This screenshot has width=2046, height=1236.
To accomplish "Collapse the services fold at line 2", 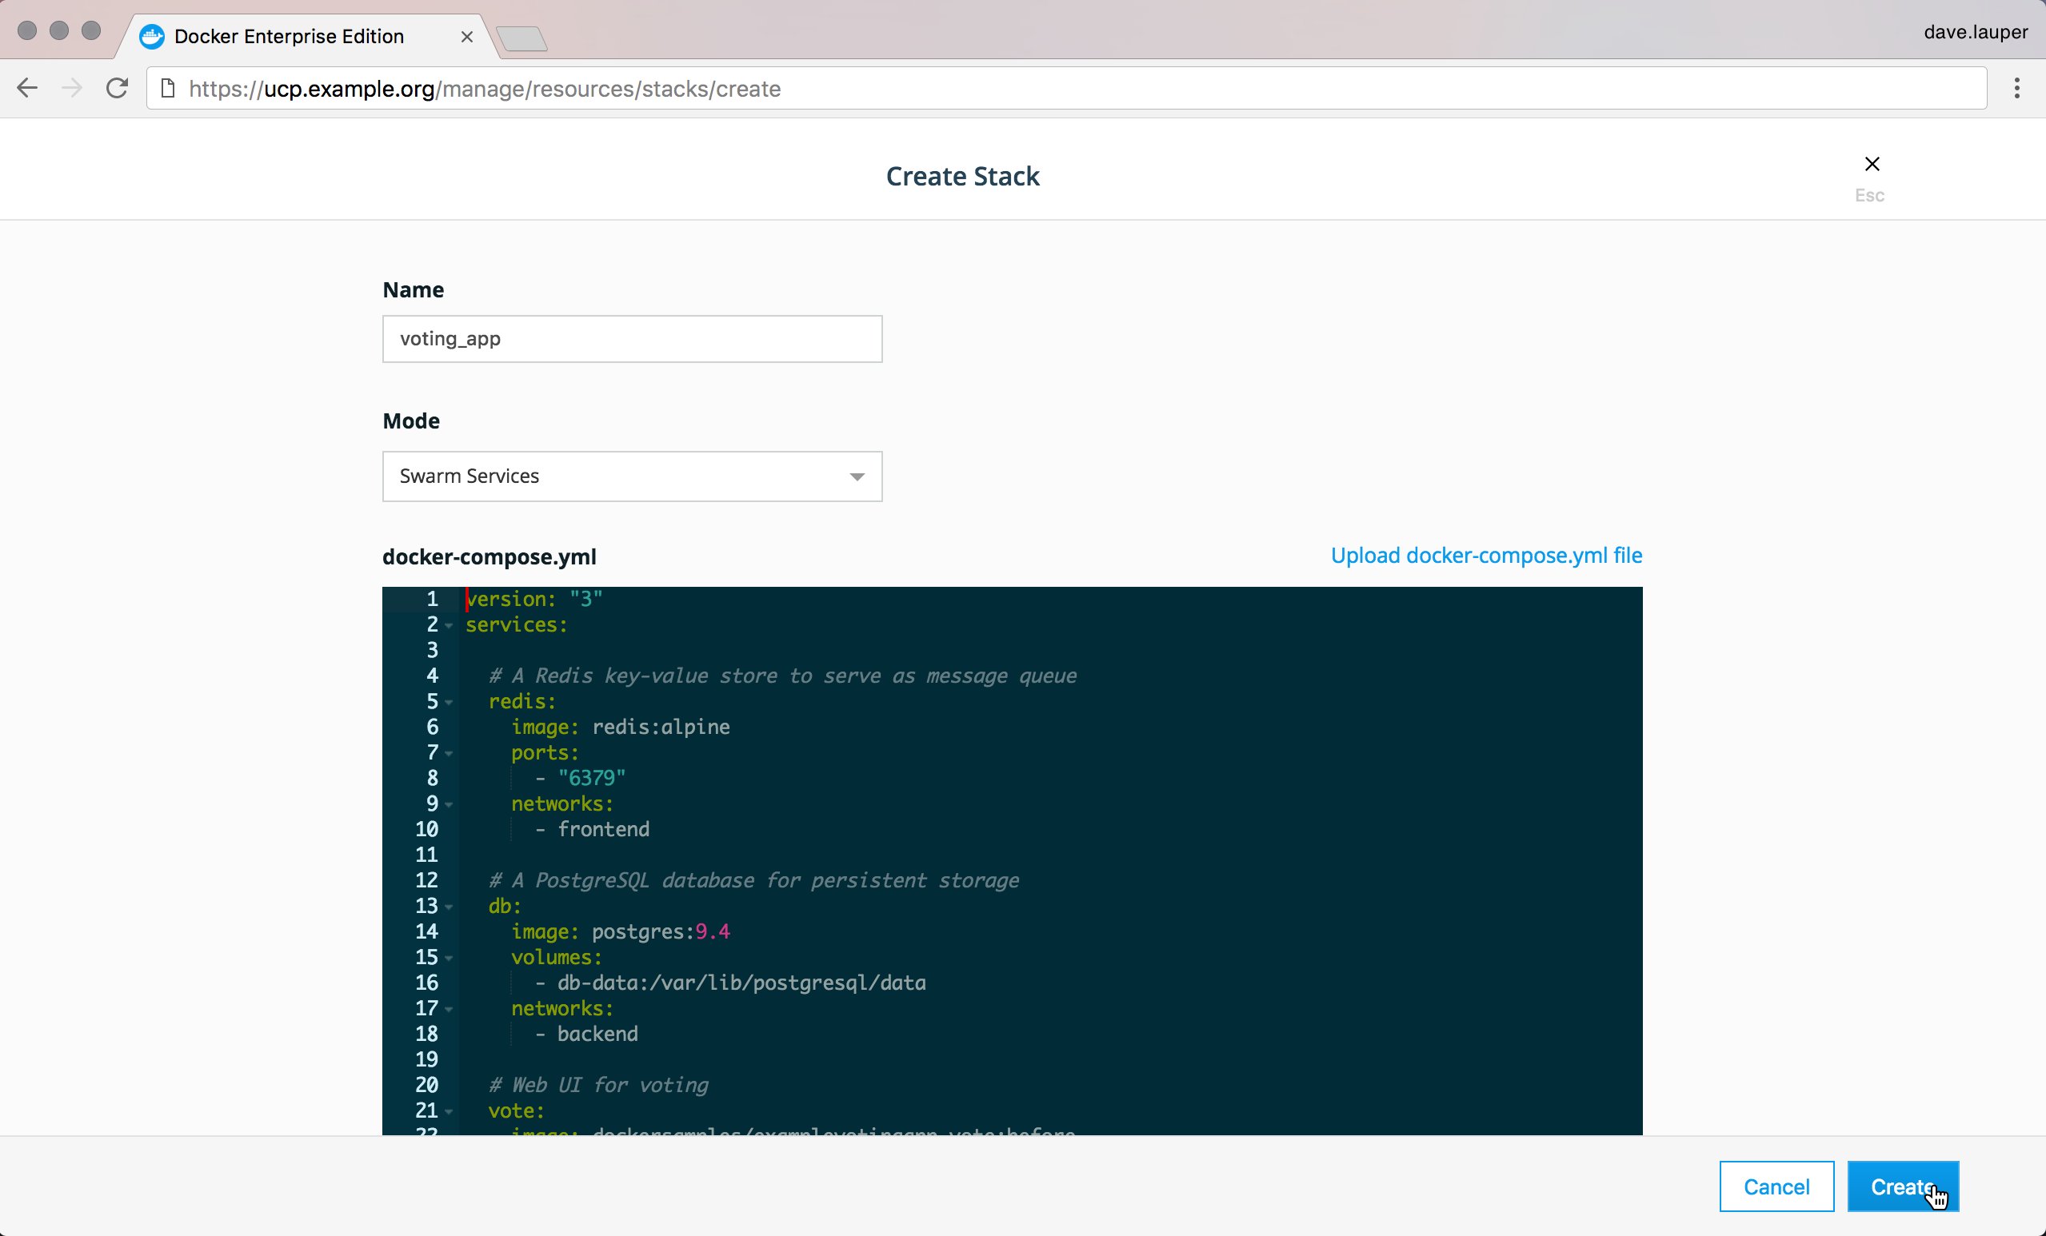I will 450,626.
